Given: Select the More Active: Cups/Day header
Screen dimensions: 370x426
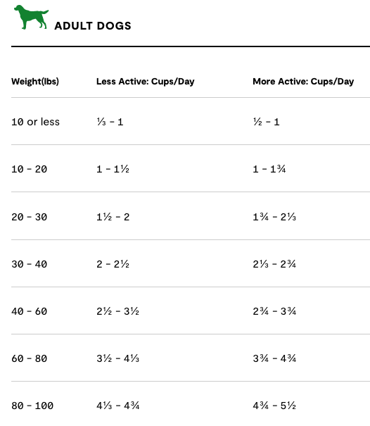Looking at the screenshot, I should [x=303, y=81].
